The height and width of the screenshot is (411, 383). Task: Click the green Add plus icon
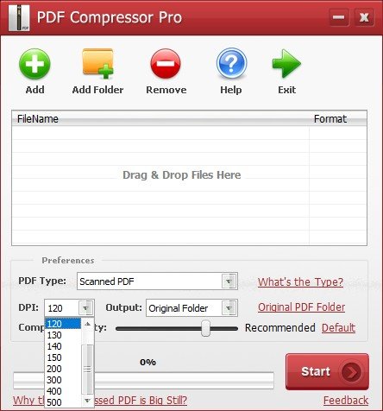point(35,64)
